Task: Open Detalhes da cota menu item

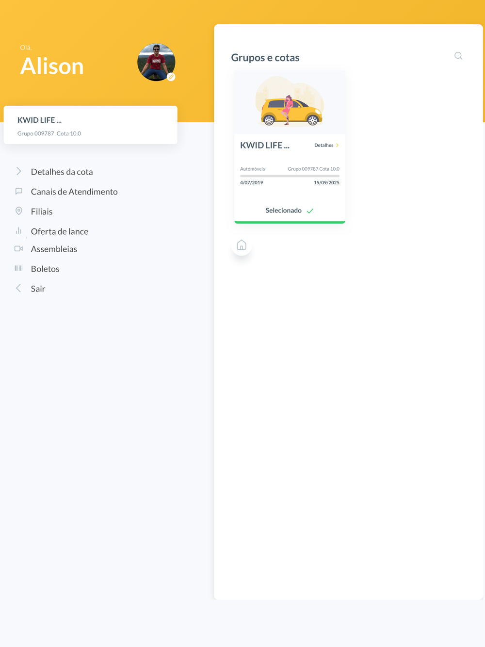Action: click(62, 172)
